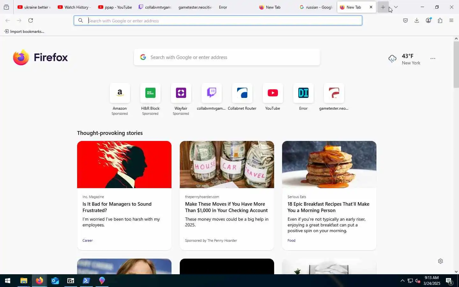Image resolution: width=459 pixels, height=287 pixels.
Task: Open Firefox View tab list icon
Action: click(x=6, y=7)
